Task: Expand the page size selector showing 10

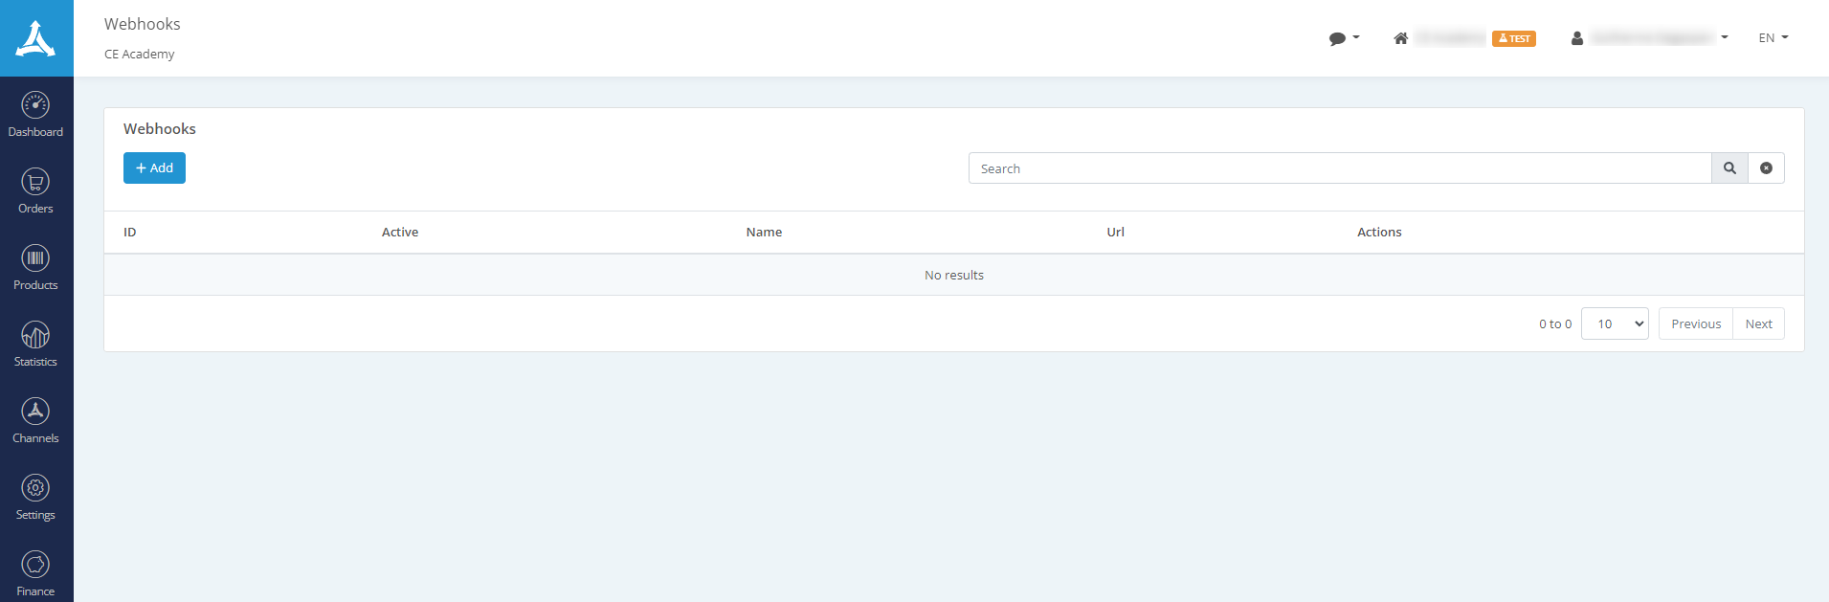Action: click(x=1615, y=324)
